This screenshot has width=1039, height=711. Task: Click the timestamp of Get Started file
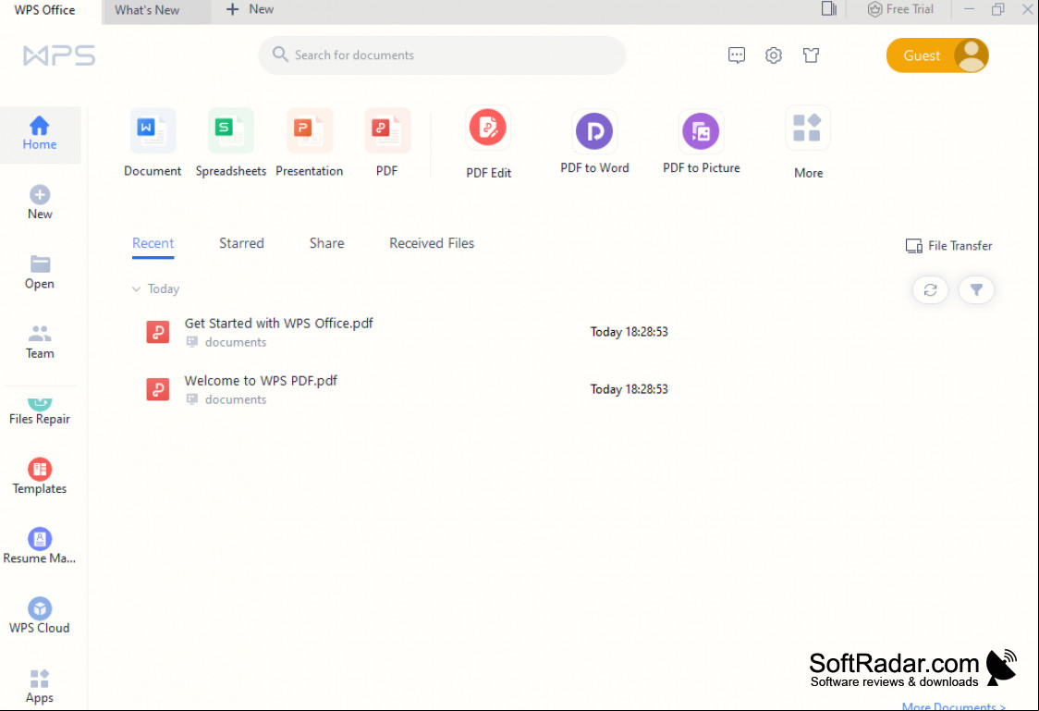click(x=629, y=332)
